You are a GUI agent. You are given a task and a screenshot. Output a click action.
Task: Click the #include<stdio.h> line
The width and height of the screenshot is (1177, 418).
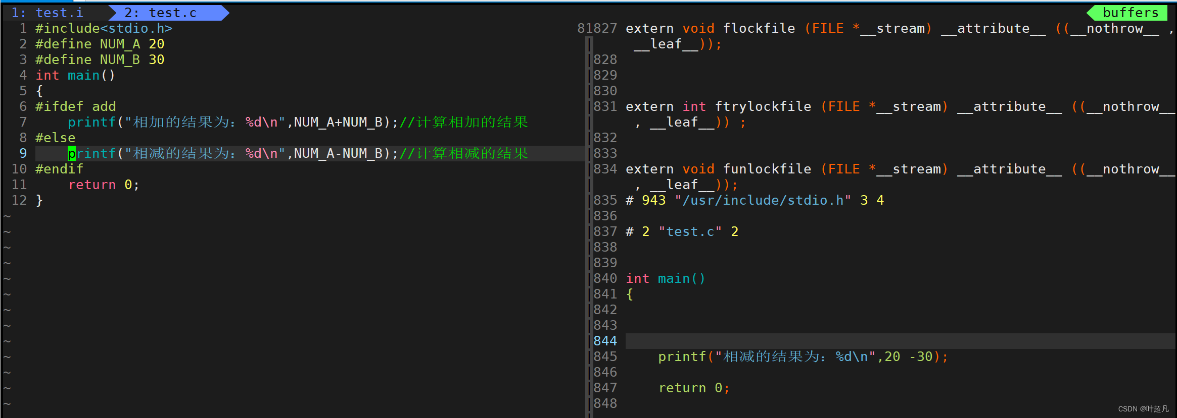[104, 28]
